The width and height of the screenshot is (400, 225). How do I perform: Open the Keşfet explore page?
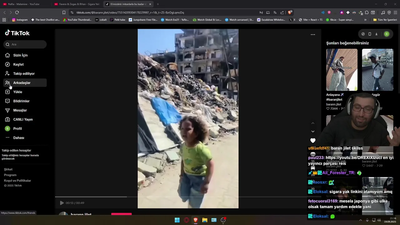click(x=25, y=64)
